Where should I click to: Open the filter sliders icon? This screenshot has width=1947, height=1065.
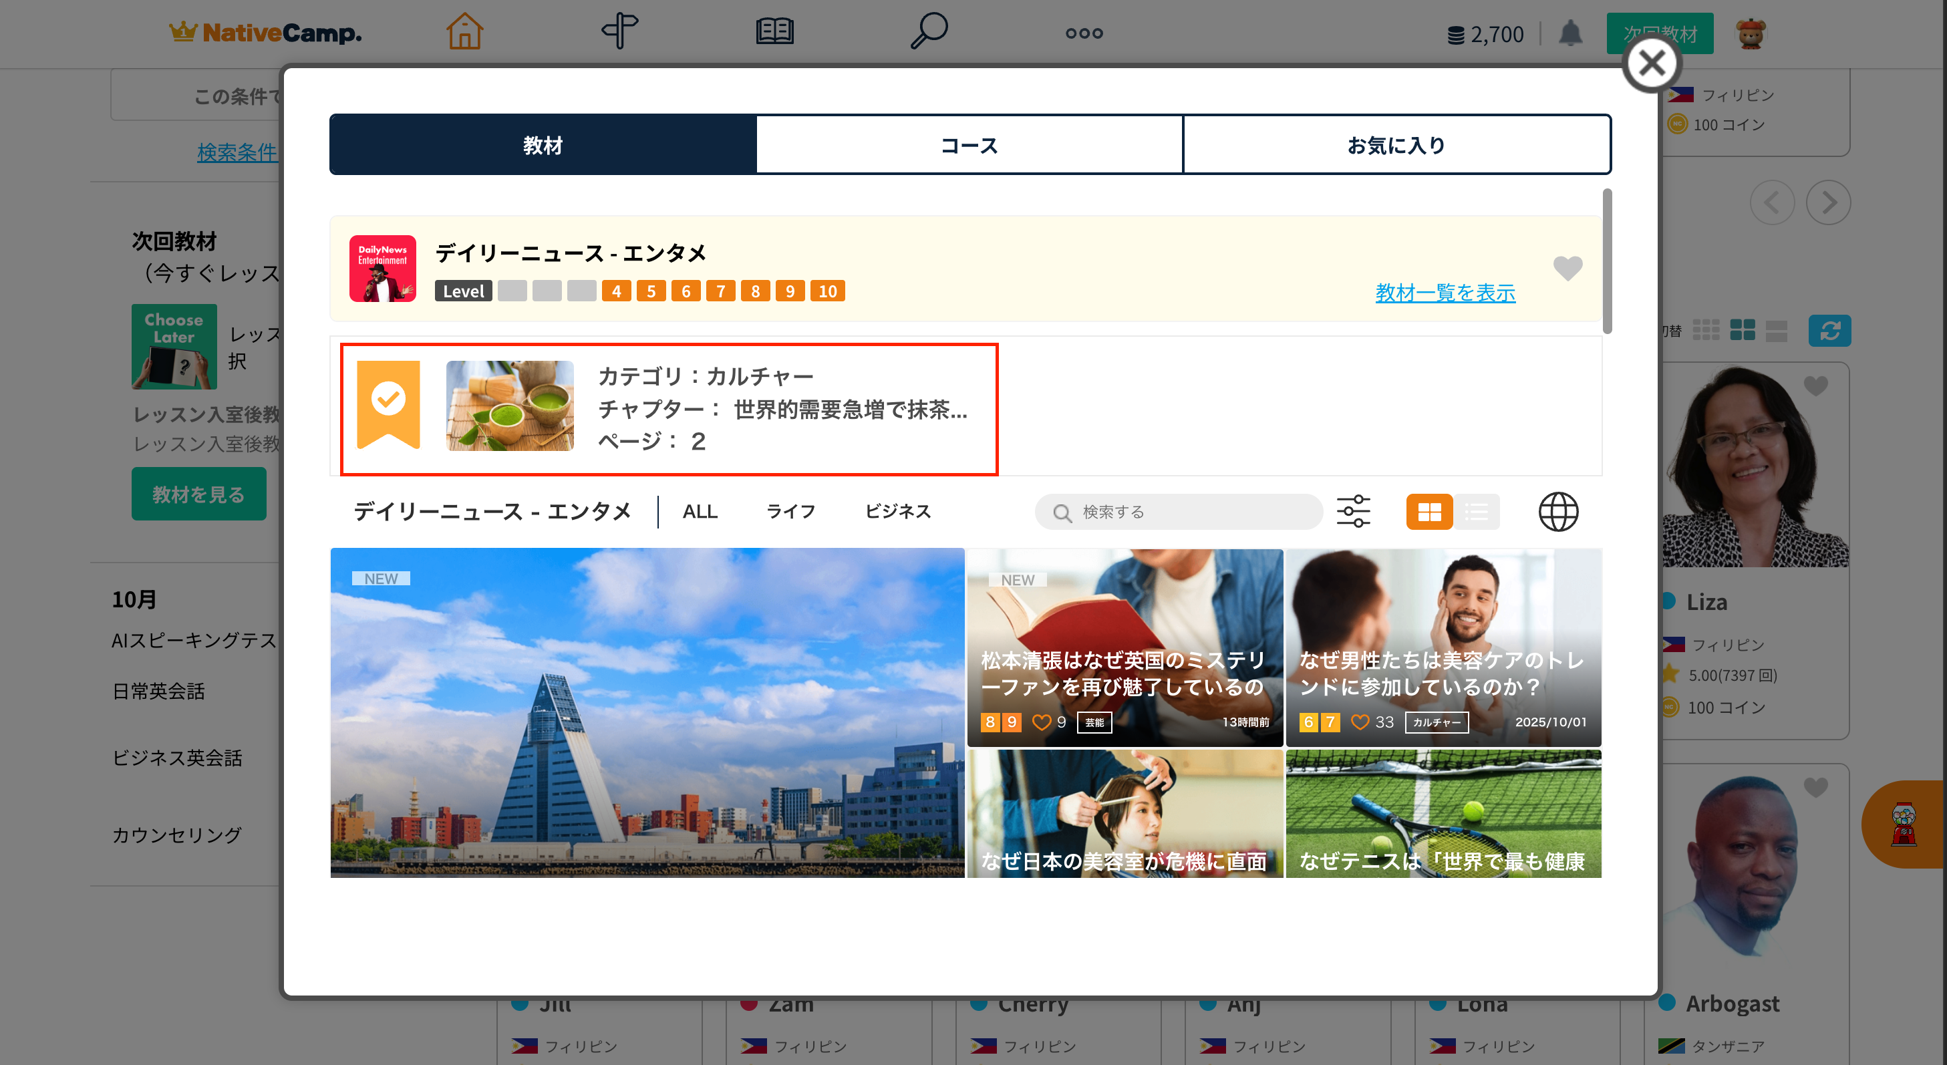[1352, 512]
